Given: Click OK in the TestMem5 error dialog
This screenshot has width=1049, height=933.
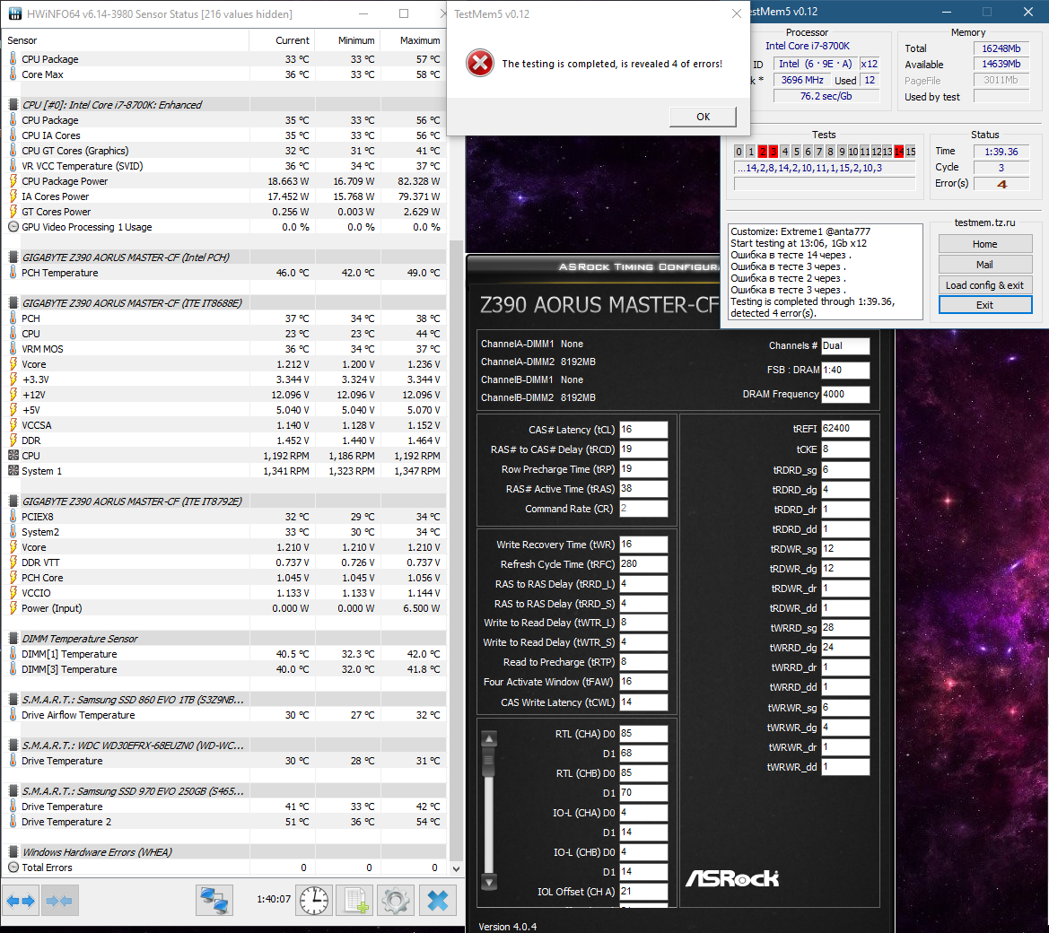Looking at the screenshot, I should pos(703,117).
